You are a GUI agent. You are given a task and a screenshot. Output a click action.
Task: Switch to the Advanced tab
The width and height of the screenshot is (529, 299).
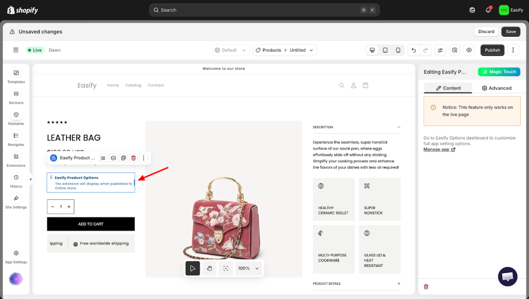coord(496,88)
